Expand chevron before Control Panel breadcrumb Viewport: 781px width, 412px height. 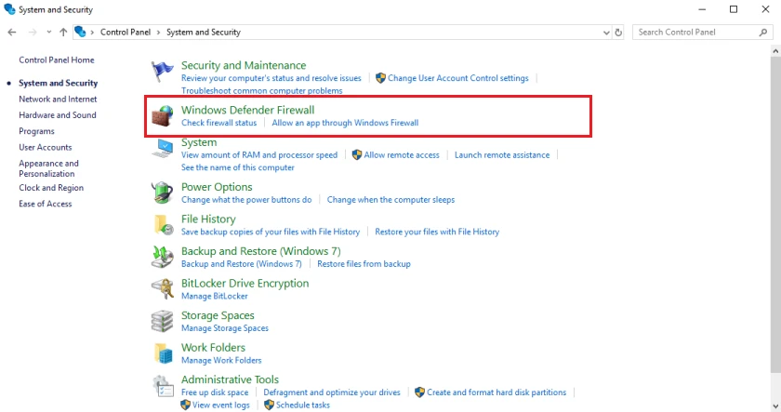[x=92, y=33]
